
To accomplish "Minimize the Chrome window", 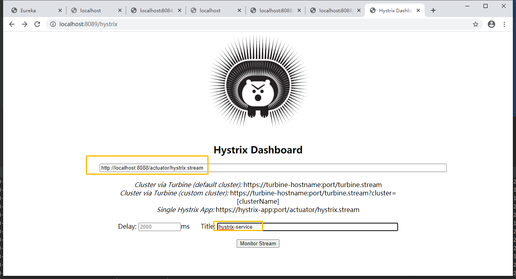I will pyautogui.click(x=468, y=6).
